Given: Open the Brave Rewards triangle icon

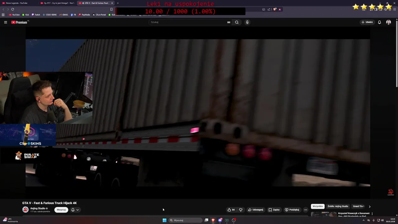Looking at the screenshot, I should [280, 9].
